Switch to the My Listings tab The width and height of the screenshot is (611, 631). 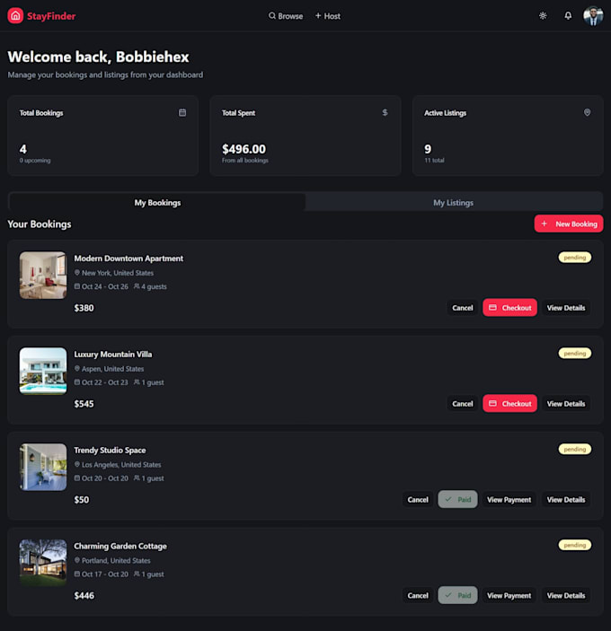[454, 203]
